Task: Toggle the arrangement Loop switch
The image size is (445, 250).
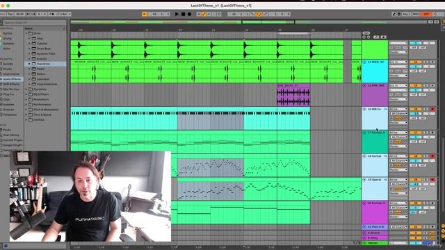Action: [x=259, y=14]
